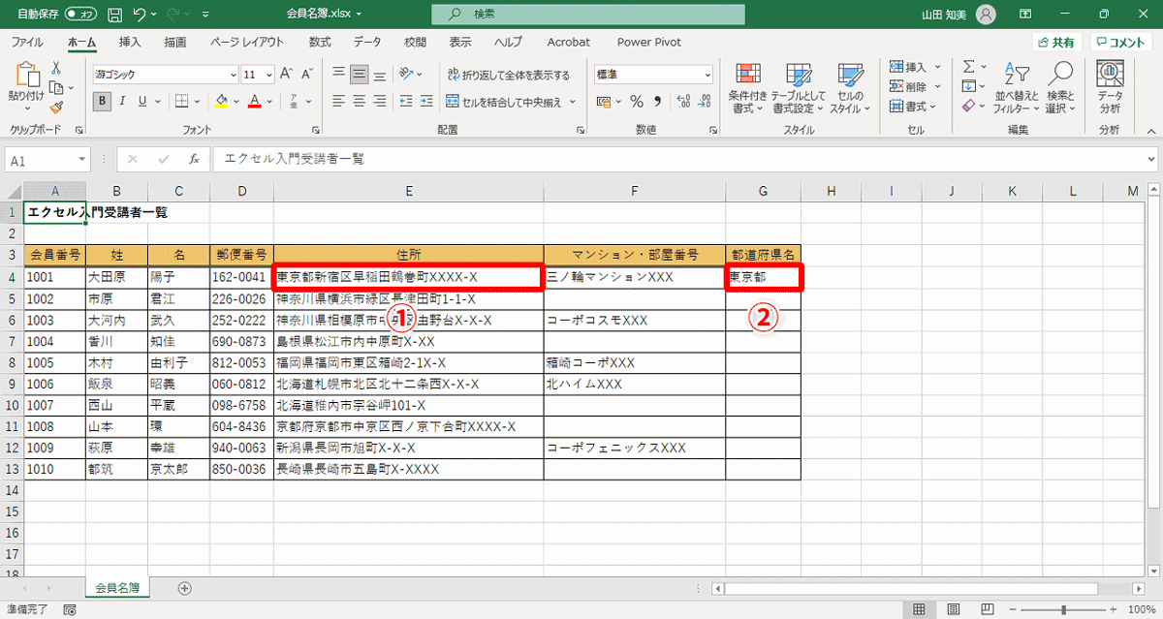Image resolution: width=1163 pixels, height=619 pixels.
Task: Select the 会員名簿 sheet tab
Action: tap(117, 588)
